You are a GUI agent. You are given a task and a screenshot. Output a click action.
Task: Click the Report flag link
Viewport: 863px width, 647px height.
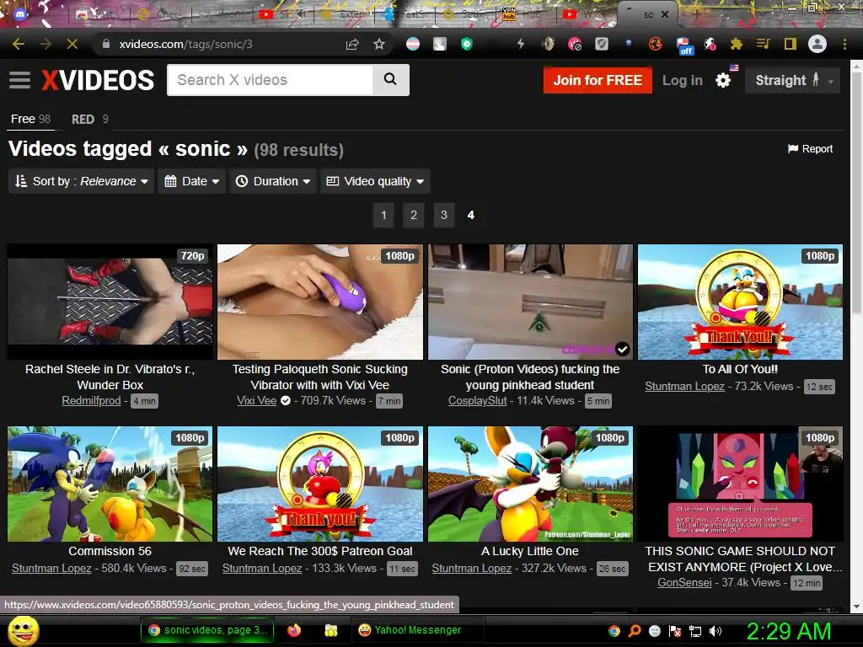[x=810, y=148]
